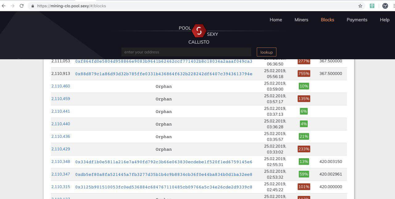The image size is (395, 199).
Task: Go to the Help tab
Action: click(x=385, y=20)
